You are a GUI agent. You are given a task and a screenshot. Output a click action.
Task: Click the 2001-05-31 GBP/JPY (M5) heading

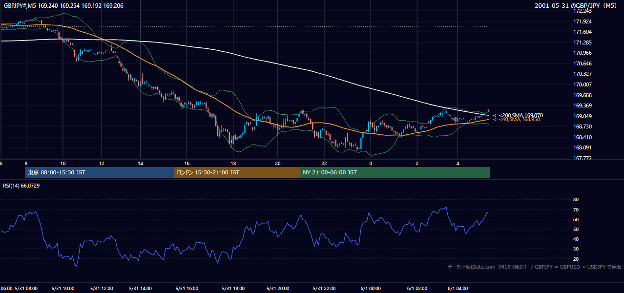click(x=576, y=5)
